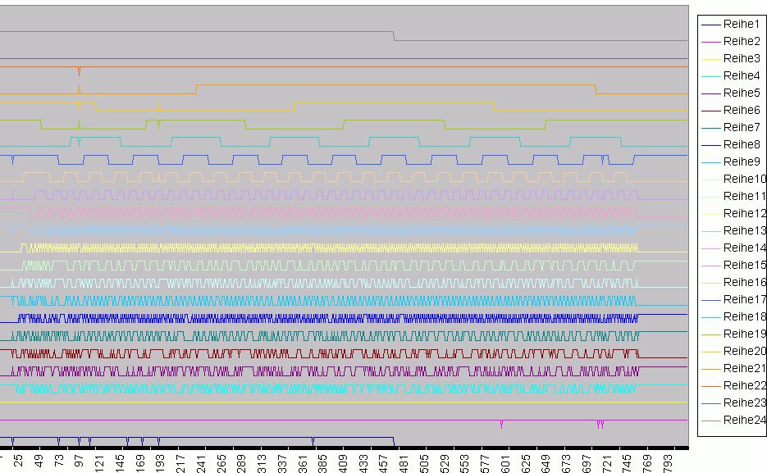Select the Reihe14 legend label
This screenshot has height=473, width=767.
pyautogui.click(x=745, y=248)
